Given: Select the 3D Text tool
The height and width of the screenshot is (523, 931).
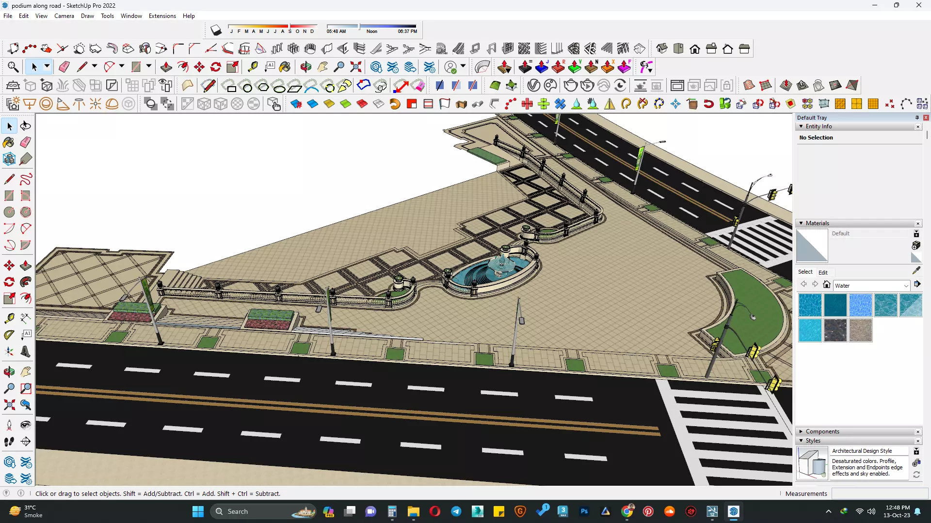Looking at the screenshot, I should click(x=26, y=352).
